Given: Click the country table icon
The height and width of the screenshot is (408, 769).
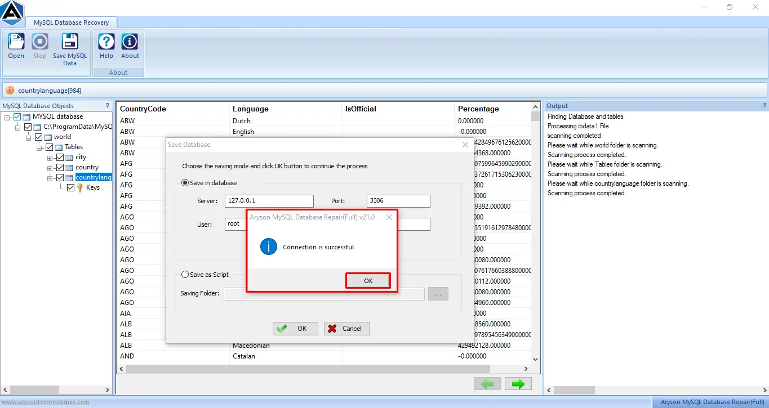Looking at the screenshot, I should 70,168.
